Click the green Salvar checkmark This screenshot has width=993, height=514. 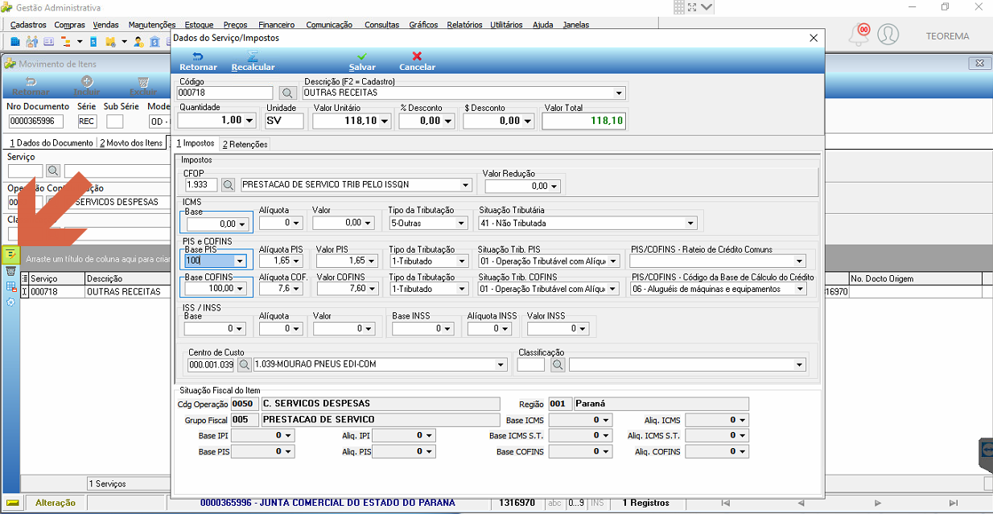click(x=362, y=56)
